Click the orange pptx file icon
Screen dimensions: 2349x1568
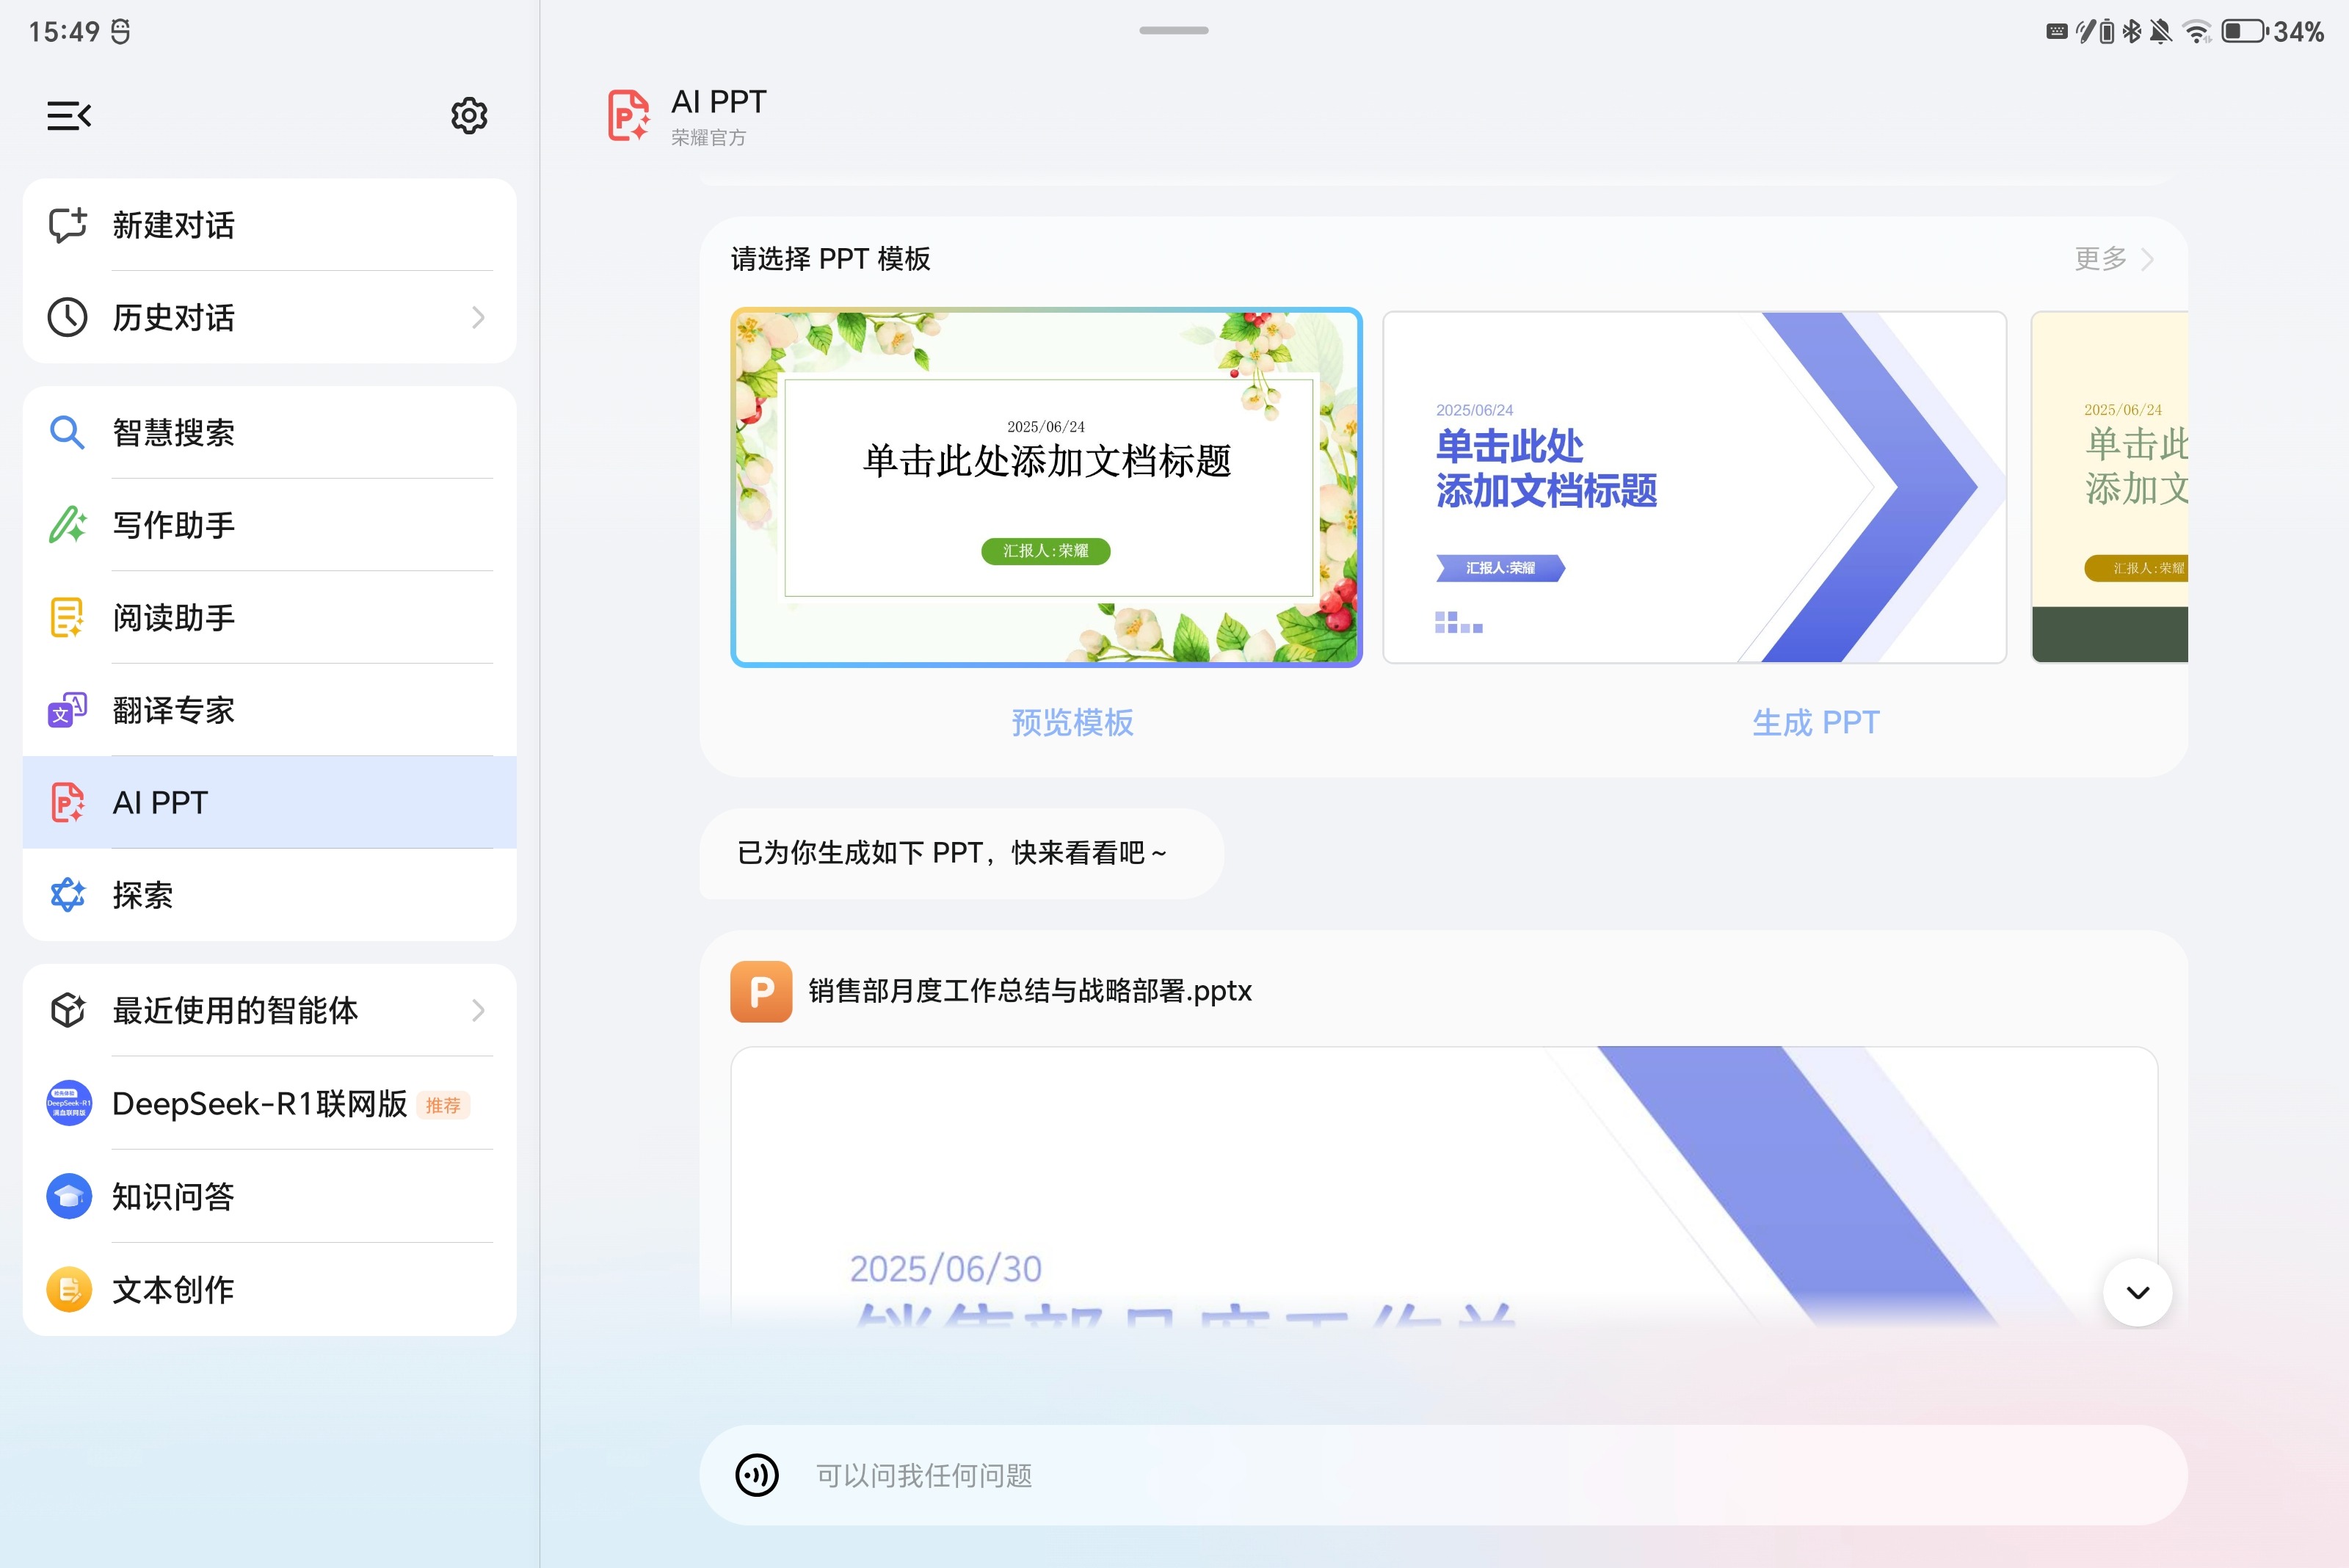pyautogui.click(x=761, y=991)
